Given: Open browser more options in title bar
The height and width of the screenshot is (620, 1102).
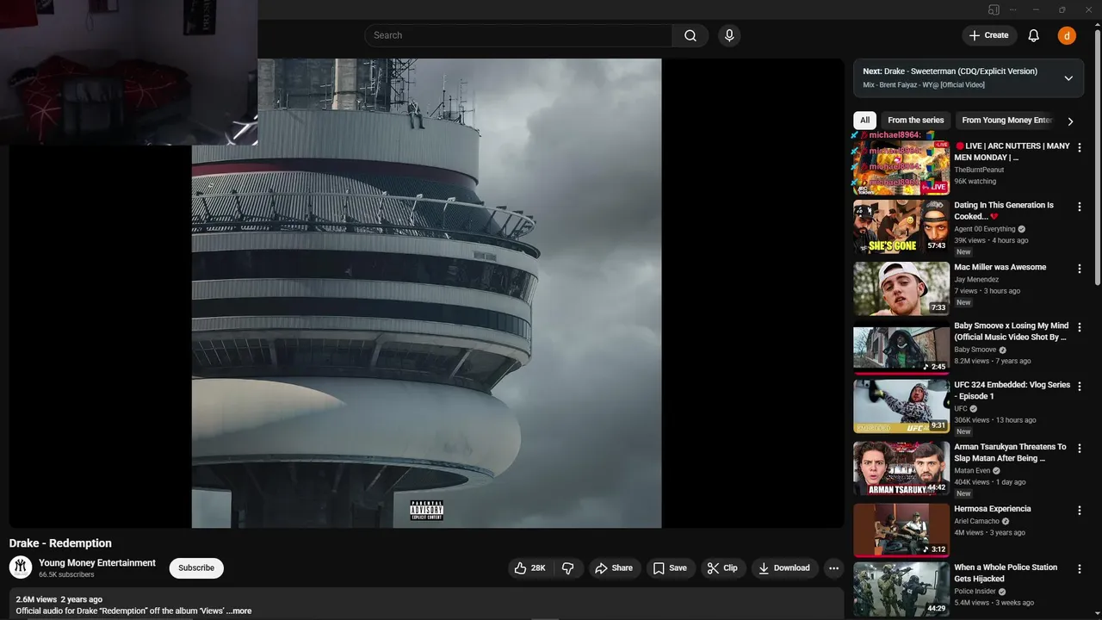Looking at the screenshot, I should [1012, 9].
